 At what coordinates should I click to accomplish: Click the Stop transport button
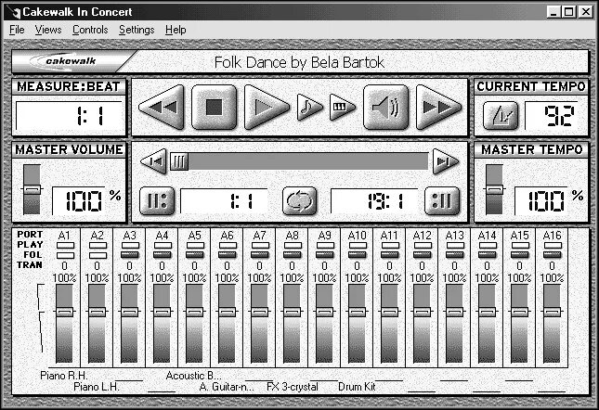(214, 108)
